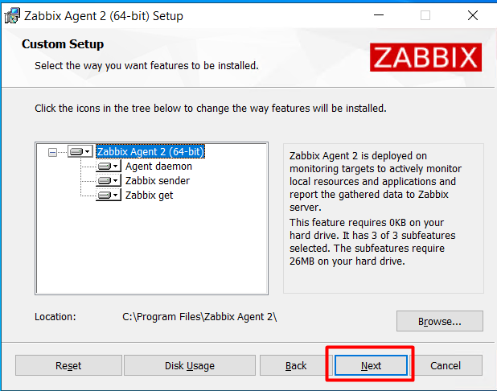The height and width of the screenshot is (391, 497).
Task: Open the Zabbix sender feature install-state dropdown
Action: [109, 181]
